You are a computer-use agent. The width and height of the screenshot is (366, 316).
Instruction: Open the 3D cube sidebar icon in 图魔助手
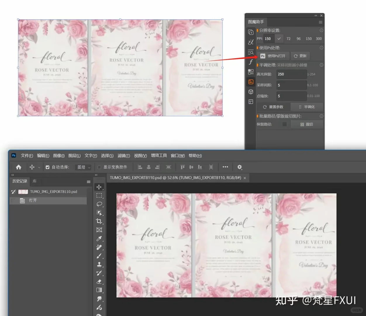pyautogui.click(x=251, y=92)
